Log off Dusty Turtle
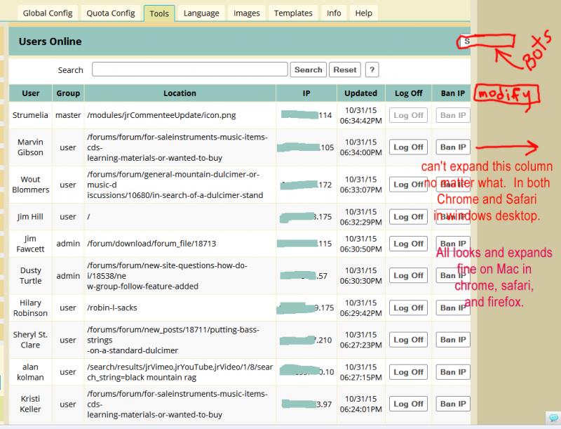The width and height of the screenshot is (561, 429). pyautogui.click(x=408, y=276)
